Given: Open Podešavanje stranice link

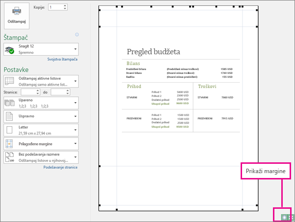Looking at the screenshot, I should coord(60,167).
